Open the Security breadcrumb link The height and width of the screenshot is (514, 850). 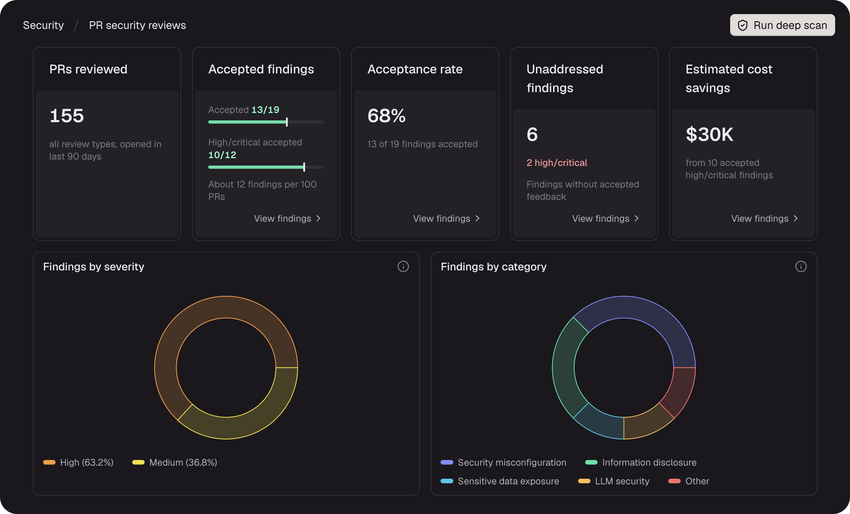pos(43,25)
